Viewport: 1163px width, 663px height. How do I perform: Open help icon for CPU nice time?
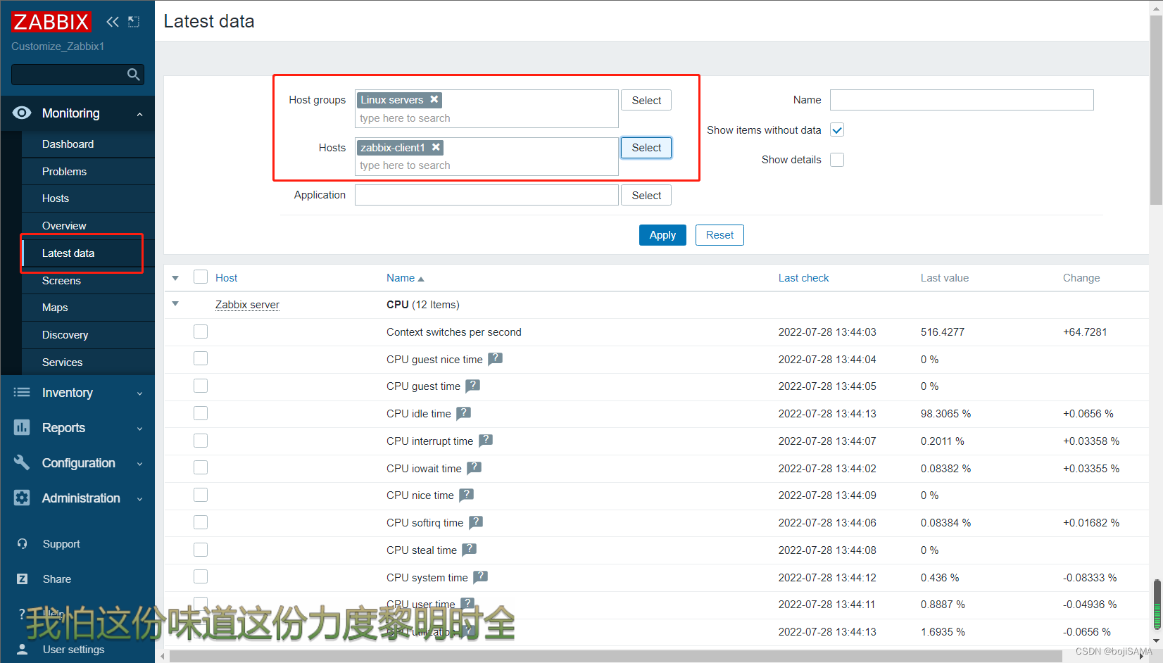[466, 495]
